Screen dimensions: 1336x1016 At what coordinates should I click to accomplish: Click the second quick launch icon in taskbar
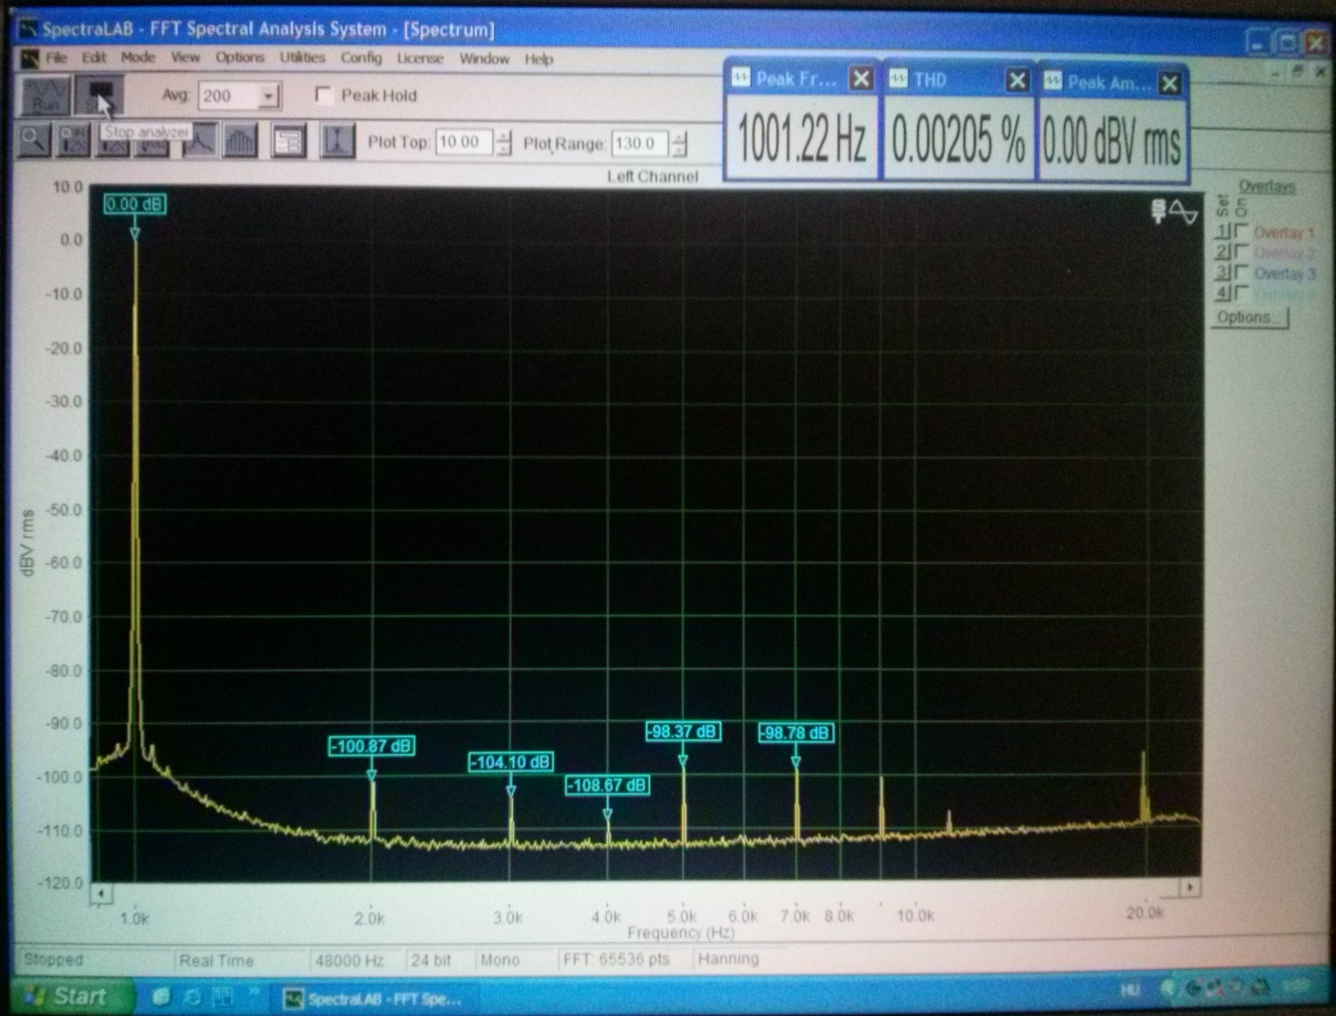[192, 997]
